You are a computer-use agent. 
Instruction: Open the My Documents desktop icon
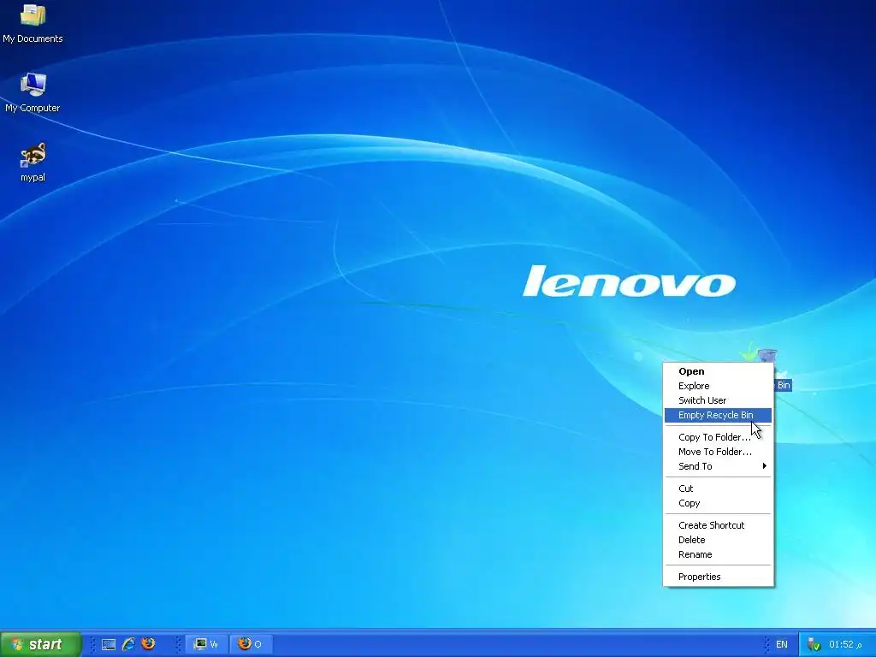click(x=33, y=23)
